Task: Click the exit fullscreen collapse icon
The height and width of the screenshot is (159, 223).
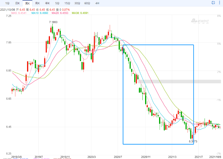Action: [213, 3]
